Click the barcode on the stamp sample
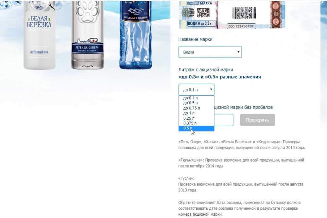Viewport: 327px width, 218px height. click(x=244, y=13)
